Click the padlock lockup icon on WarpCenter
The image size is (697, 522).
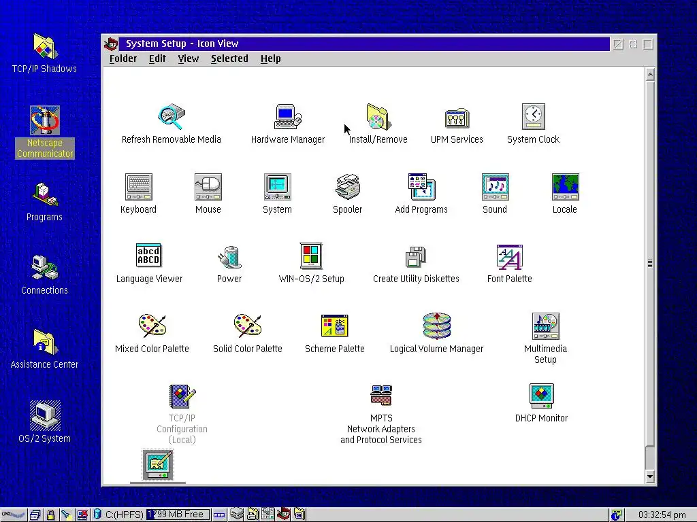[50, 515]
